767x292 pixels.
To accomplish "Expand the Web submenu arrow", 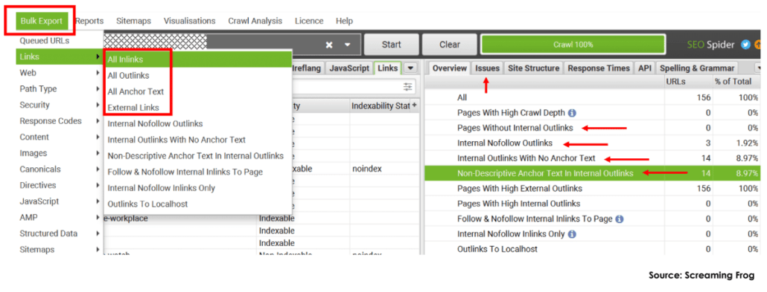I will click(x=98, y=73).
